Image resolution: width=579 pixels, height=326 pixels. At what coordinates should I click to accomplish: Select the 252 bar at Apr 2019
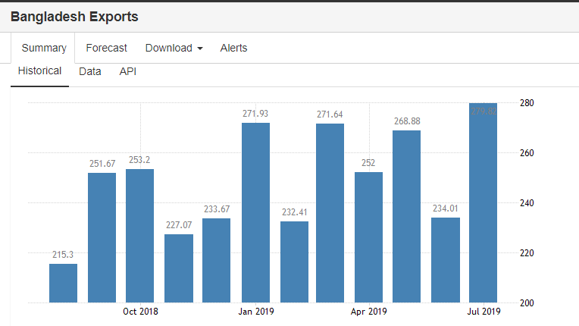(x=368, y=237)
